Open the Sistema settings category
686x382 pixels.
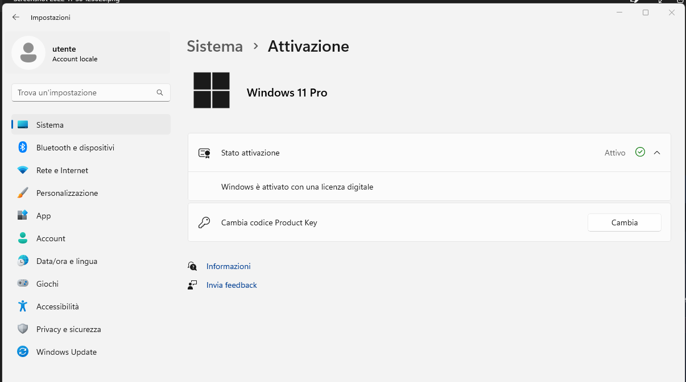91,125
